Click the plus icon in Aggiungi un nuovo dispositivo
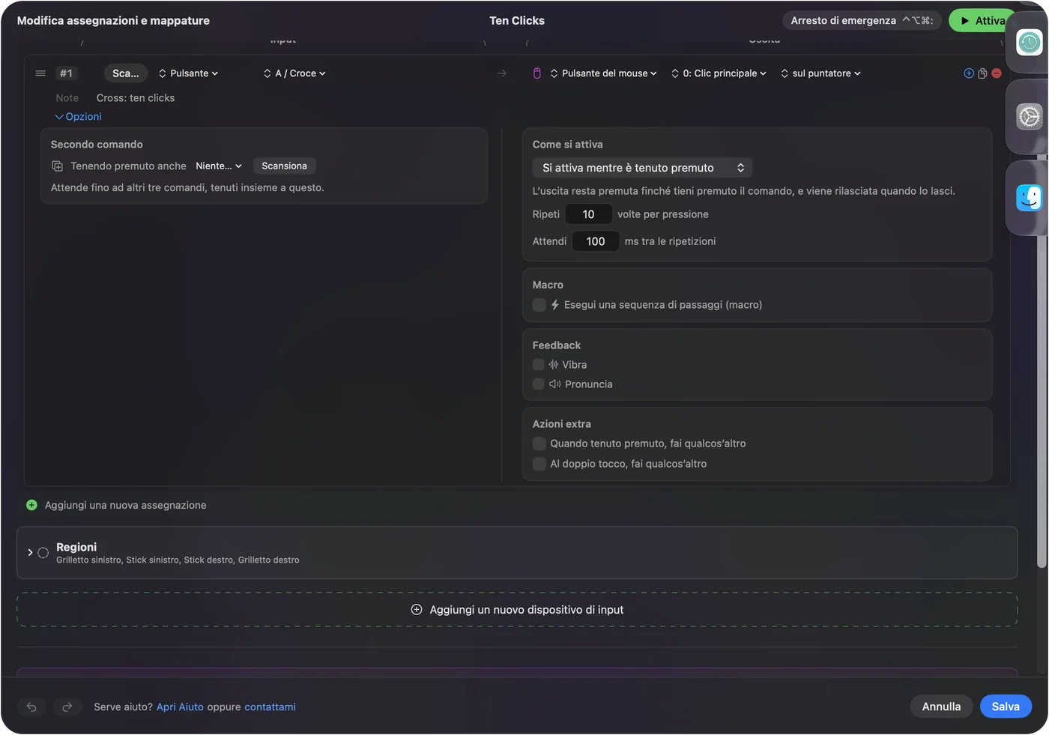1049x735 pixels. tap(417, 610)
